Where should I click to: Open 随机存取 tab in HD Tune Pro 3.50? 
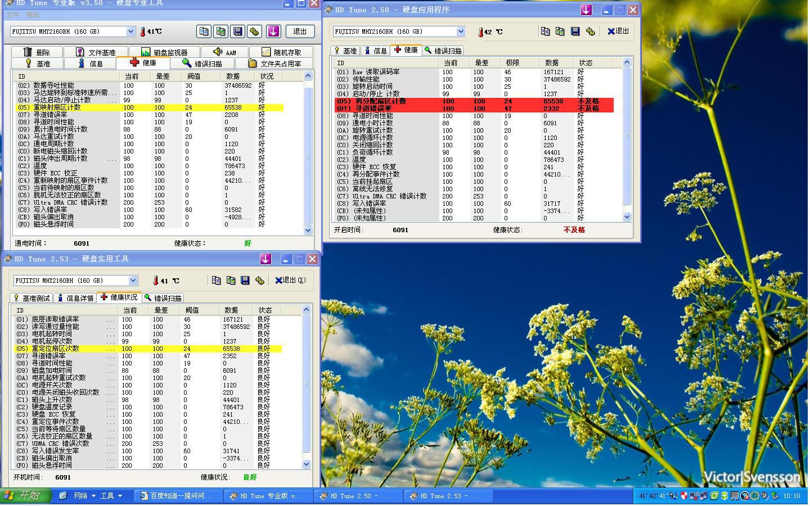[x=281, y=52]
